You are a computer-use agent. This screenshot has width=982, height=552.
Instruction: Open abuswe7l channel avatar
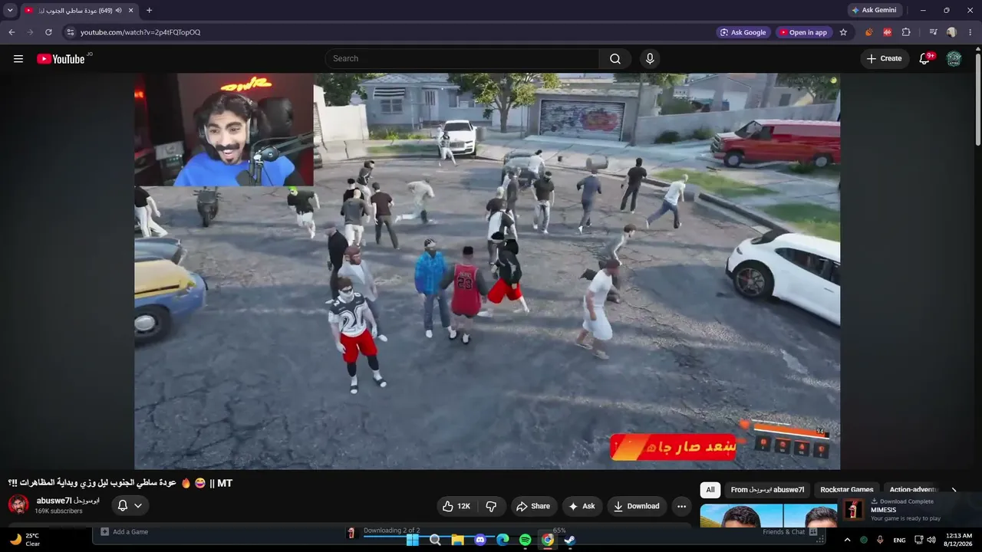tap(18, 504)
